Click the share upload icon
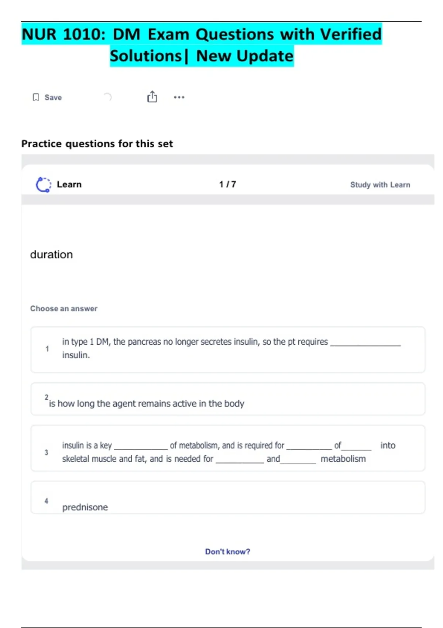This screenshot has height=628, width=443. coord(152,97)
